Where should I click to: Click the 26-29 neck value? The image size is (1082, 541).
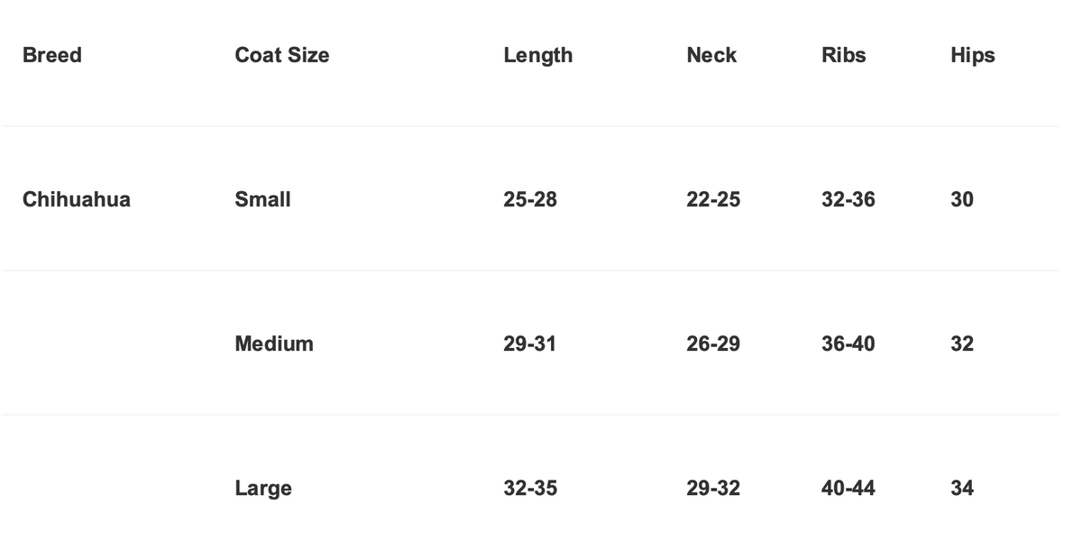click(x=713, y=344)
